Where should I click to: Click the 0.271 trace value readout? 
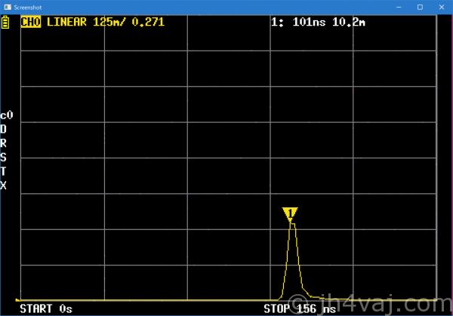coord(148,22)
